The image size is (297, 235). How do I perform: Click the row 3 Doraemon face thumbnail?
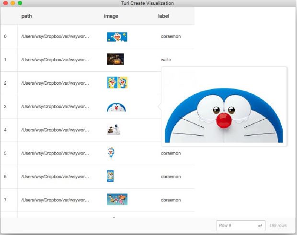point(116,107)
